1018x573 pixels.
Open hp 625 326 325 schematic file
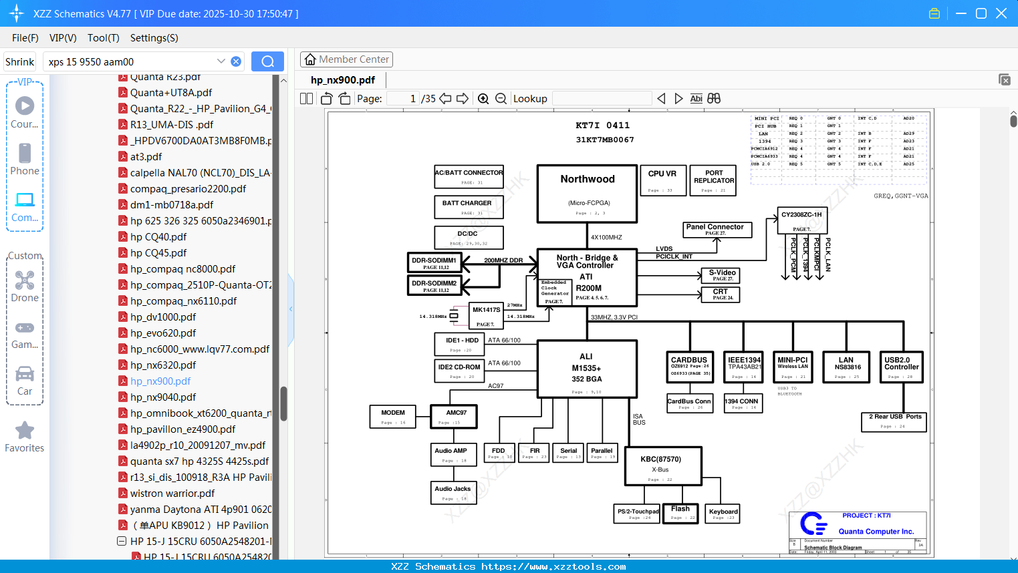201,220
